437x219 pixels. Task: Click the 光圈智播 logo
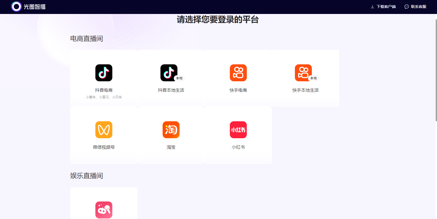28,7
